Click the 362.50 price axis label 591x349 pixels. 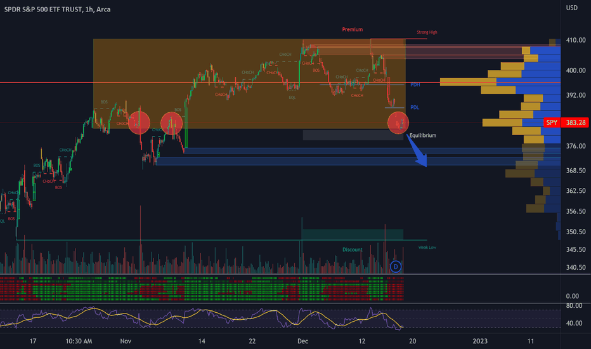tap(576, 191)
